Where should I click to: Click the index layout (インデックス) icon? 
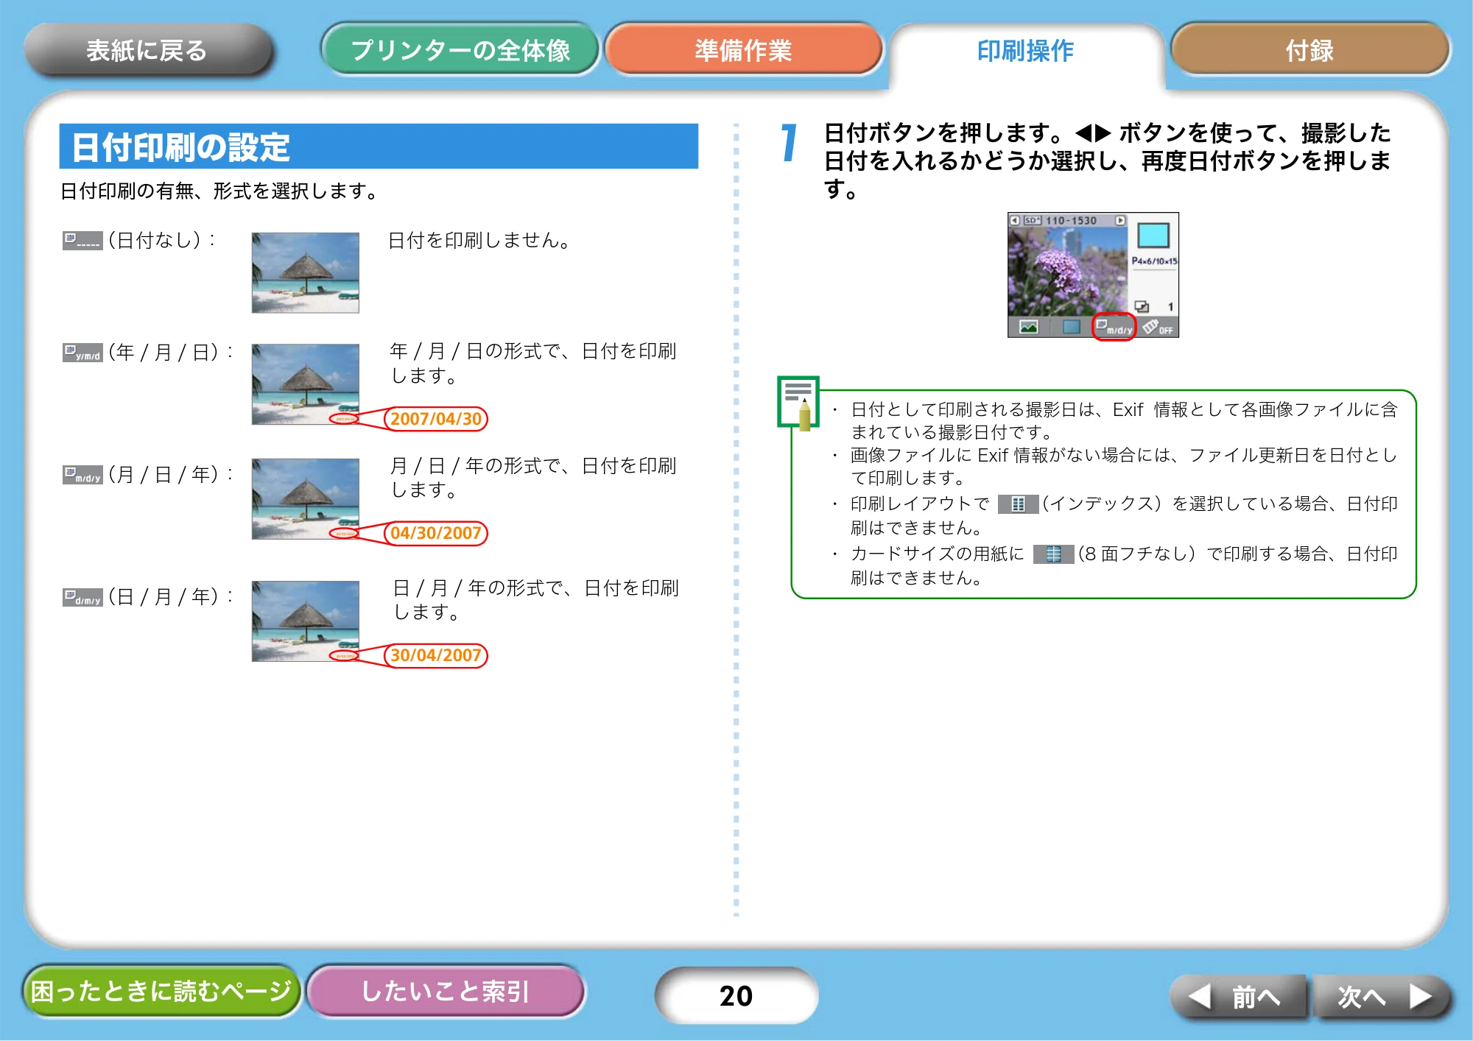point(1018,504)
